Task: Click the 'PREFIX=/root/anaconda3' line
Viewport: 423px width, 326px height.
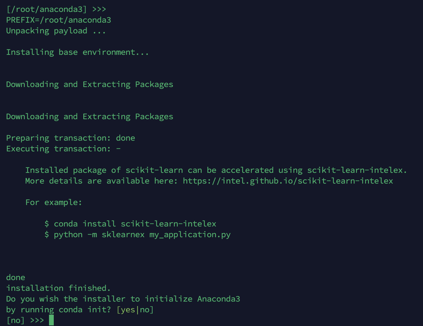Action: [59, 20]
